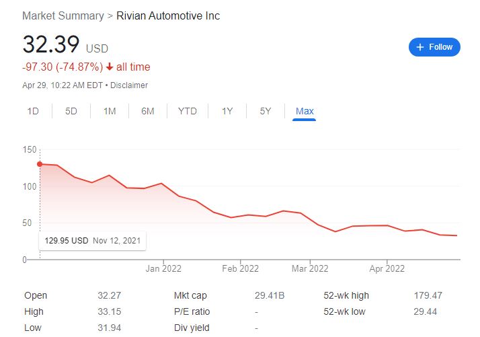
Task: Click the Mkt cap value 29.41B
Action: (269, 295)
